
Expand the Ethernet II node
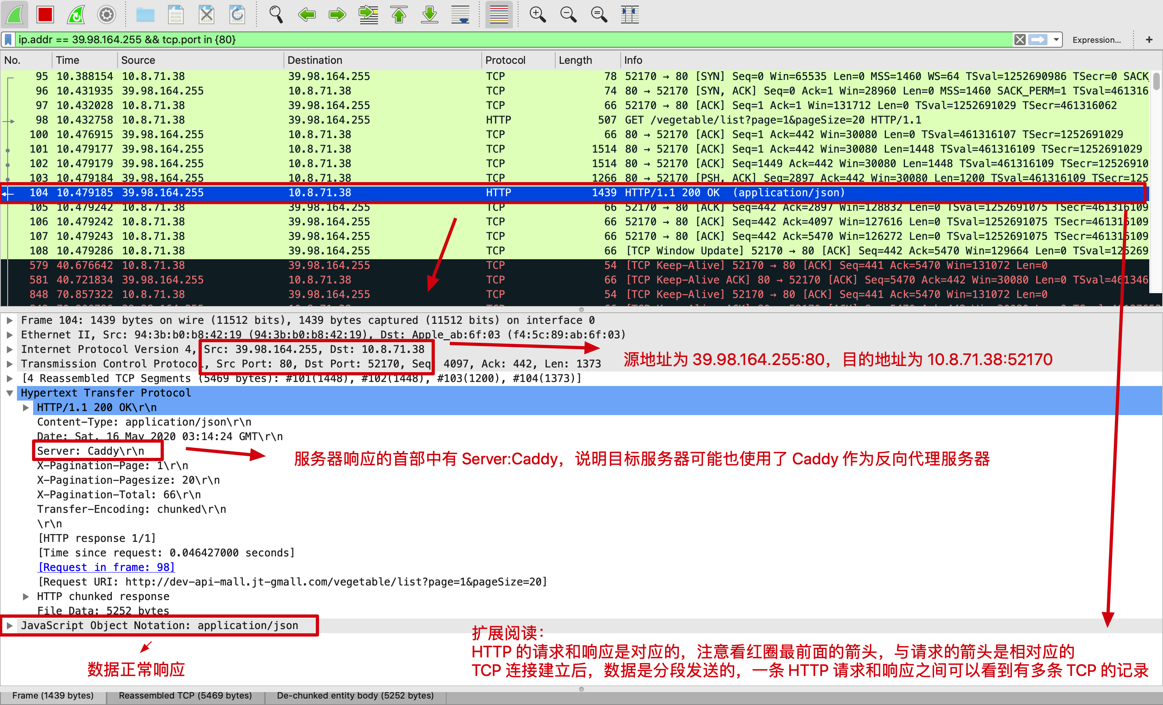9,335
